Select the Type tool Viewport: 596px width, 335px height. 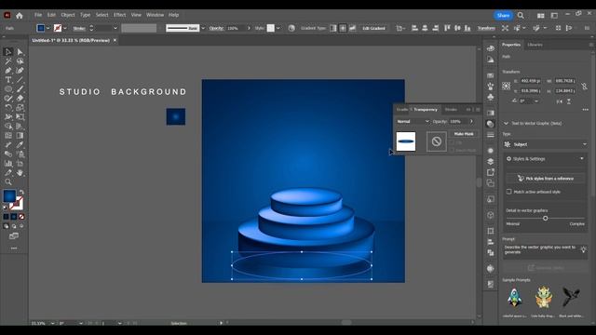(x=8, y=80)
